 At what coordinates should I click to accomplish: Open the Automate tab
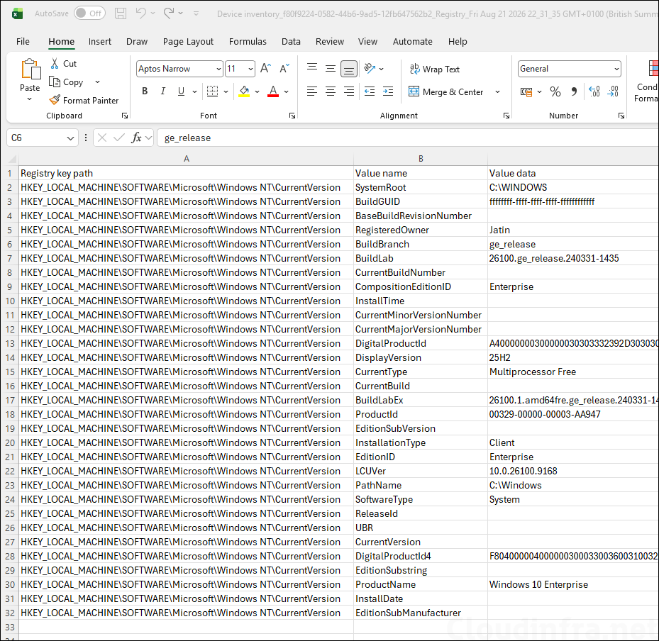click(x=412, y=42)
